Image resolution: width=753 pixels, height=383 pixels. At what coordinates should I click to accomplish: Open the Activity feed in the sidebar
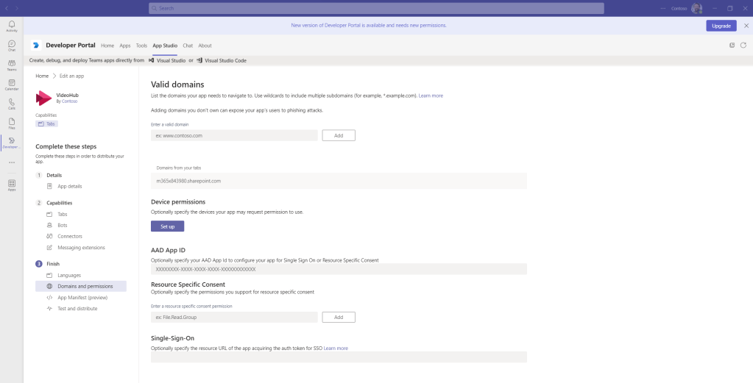tap(12, 26)
